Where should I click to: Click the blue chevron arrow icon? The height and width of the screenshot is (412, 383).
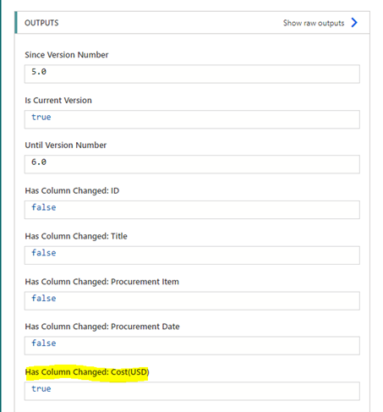coord(354,23)
